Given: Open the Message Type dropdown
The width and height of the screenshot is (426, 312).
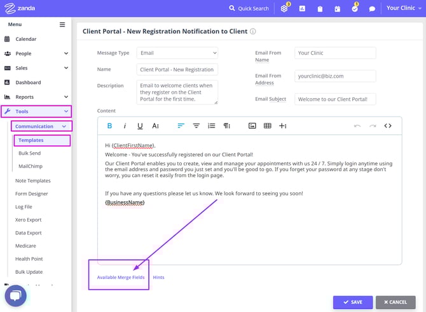Looking at the screenshot, I should coord(177,53).
